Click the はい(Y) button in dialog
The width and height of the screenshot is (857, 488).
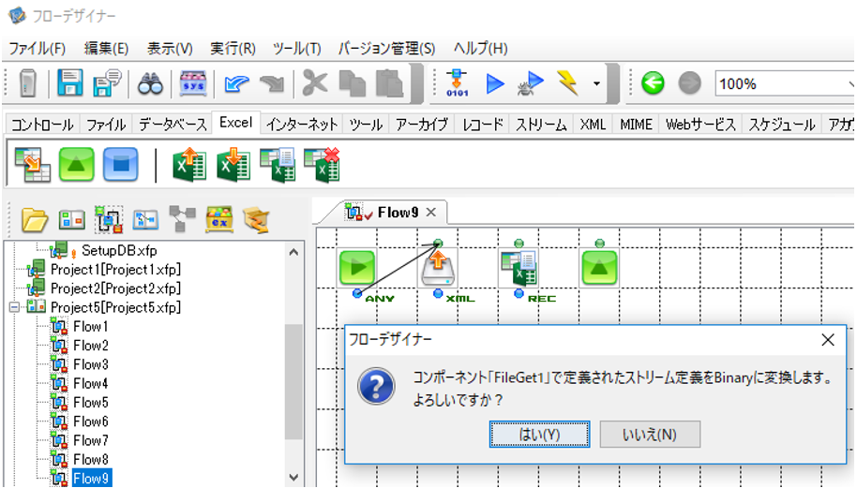[539, 435]
